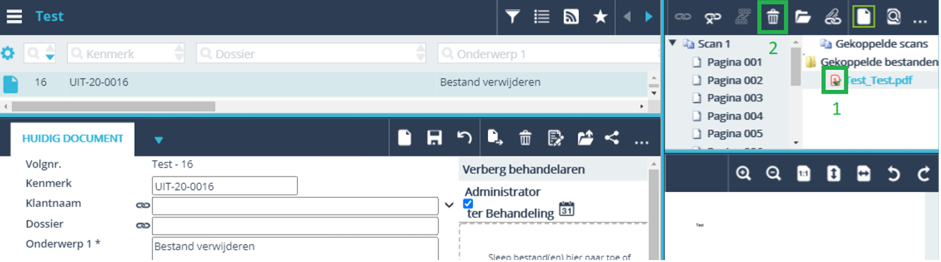The image size is (941, 262).
Task: Select Gekoppelde scans tree item
Action: tap(882, 44)
